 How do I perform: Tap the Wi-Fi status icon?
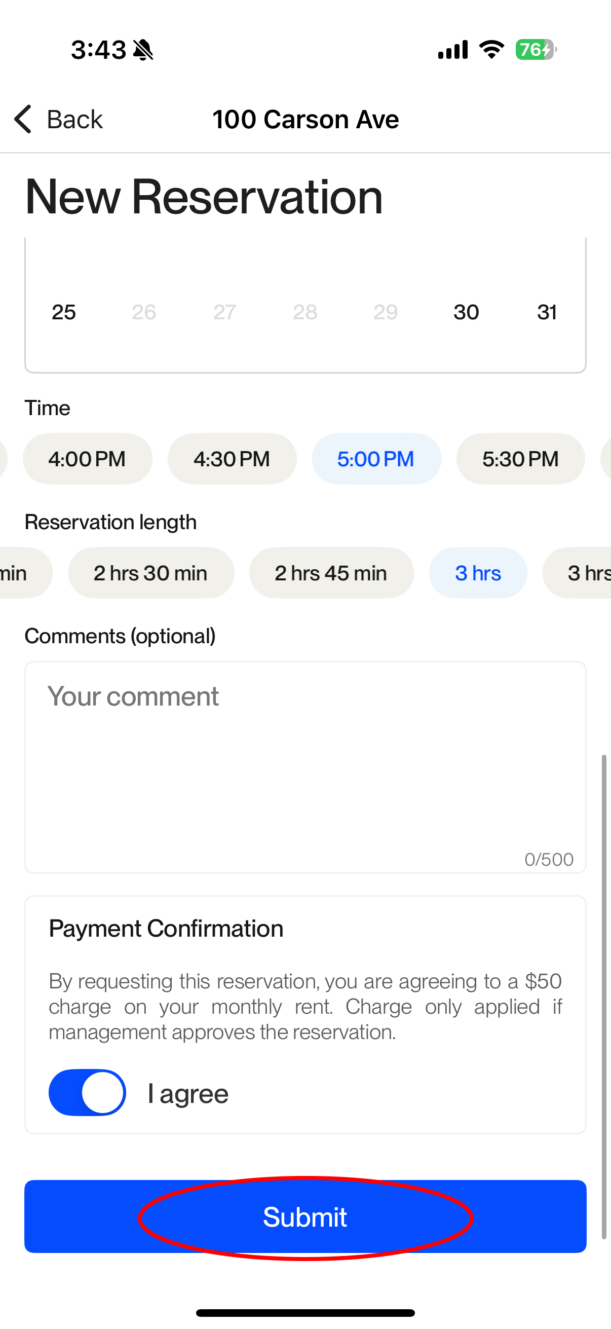[x=491, y=50]
